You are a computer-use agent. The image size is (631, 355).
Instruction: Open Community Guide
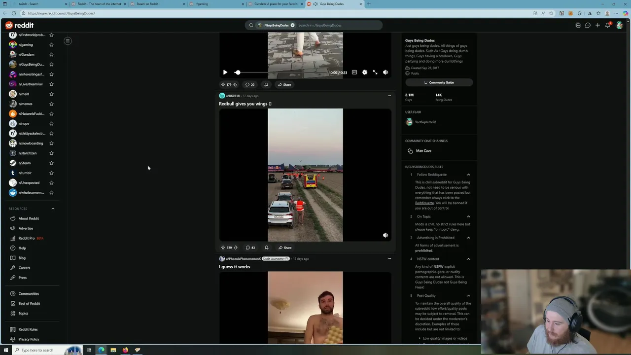tap(439, 82)
